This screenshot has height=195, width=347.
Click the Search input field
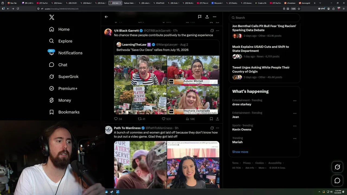tap(265, 18)
